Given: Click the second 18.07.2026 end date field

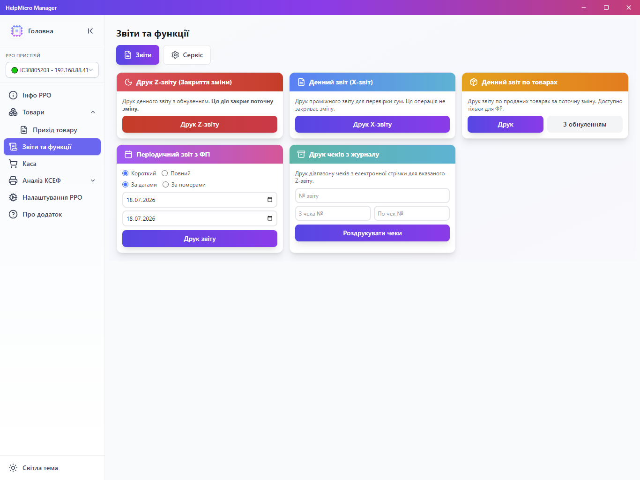Looking at the screenshot, I should (200, 218).
